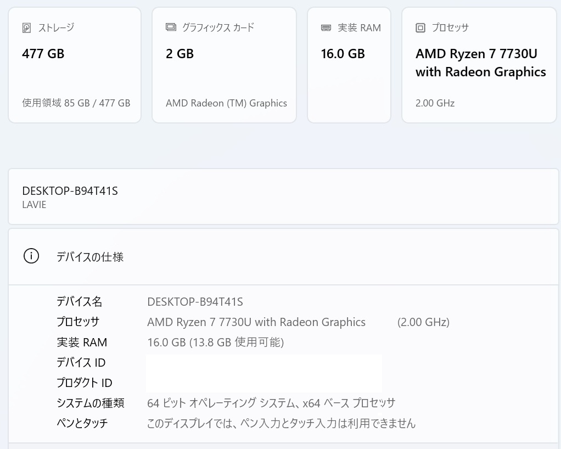Open the ストレージ 477 GB card

pos(75,65)
